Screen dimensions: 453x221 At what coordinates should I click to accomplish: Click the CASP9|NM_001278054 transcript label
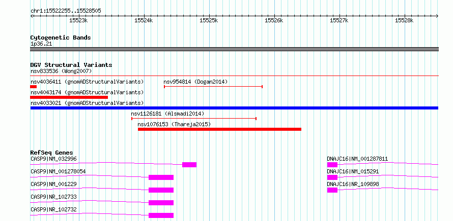pos(58,171)
